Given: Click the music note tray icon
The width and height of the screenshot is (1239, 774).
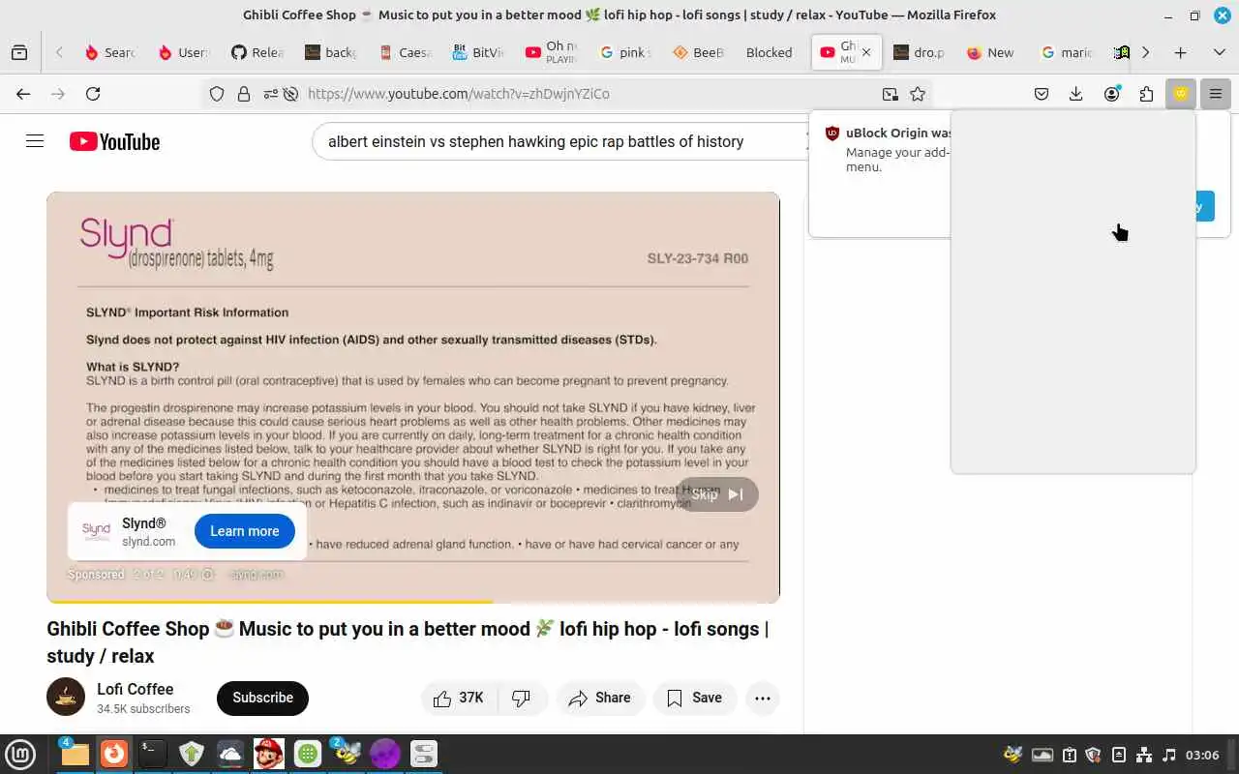Looking at the screenshot, I should point(1168,755).
